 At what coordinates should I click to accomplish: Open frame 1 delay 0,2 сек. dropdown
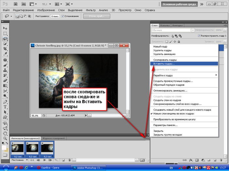pos(23,156)
